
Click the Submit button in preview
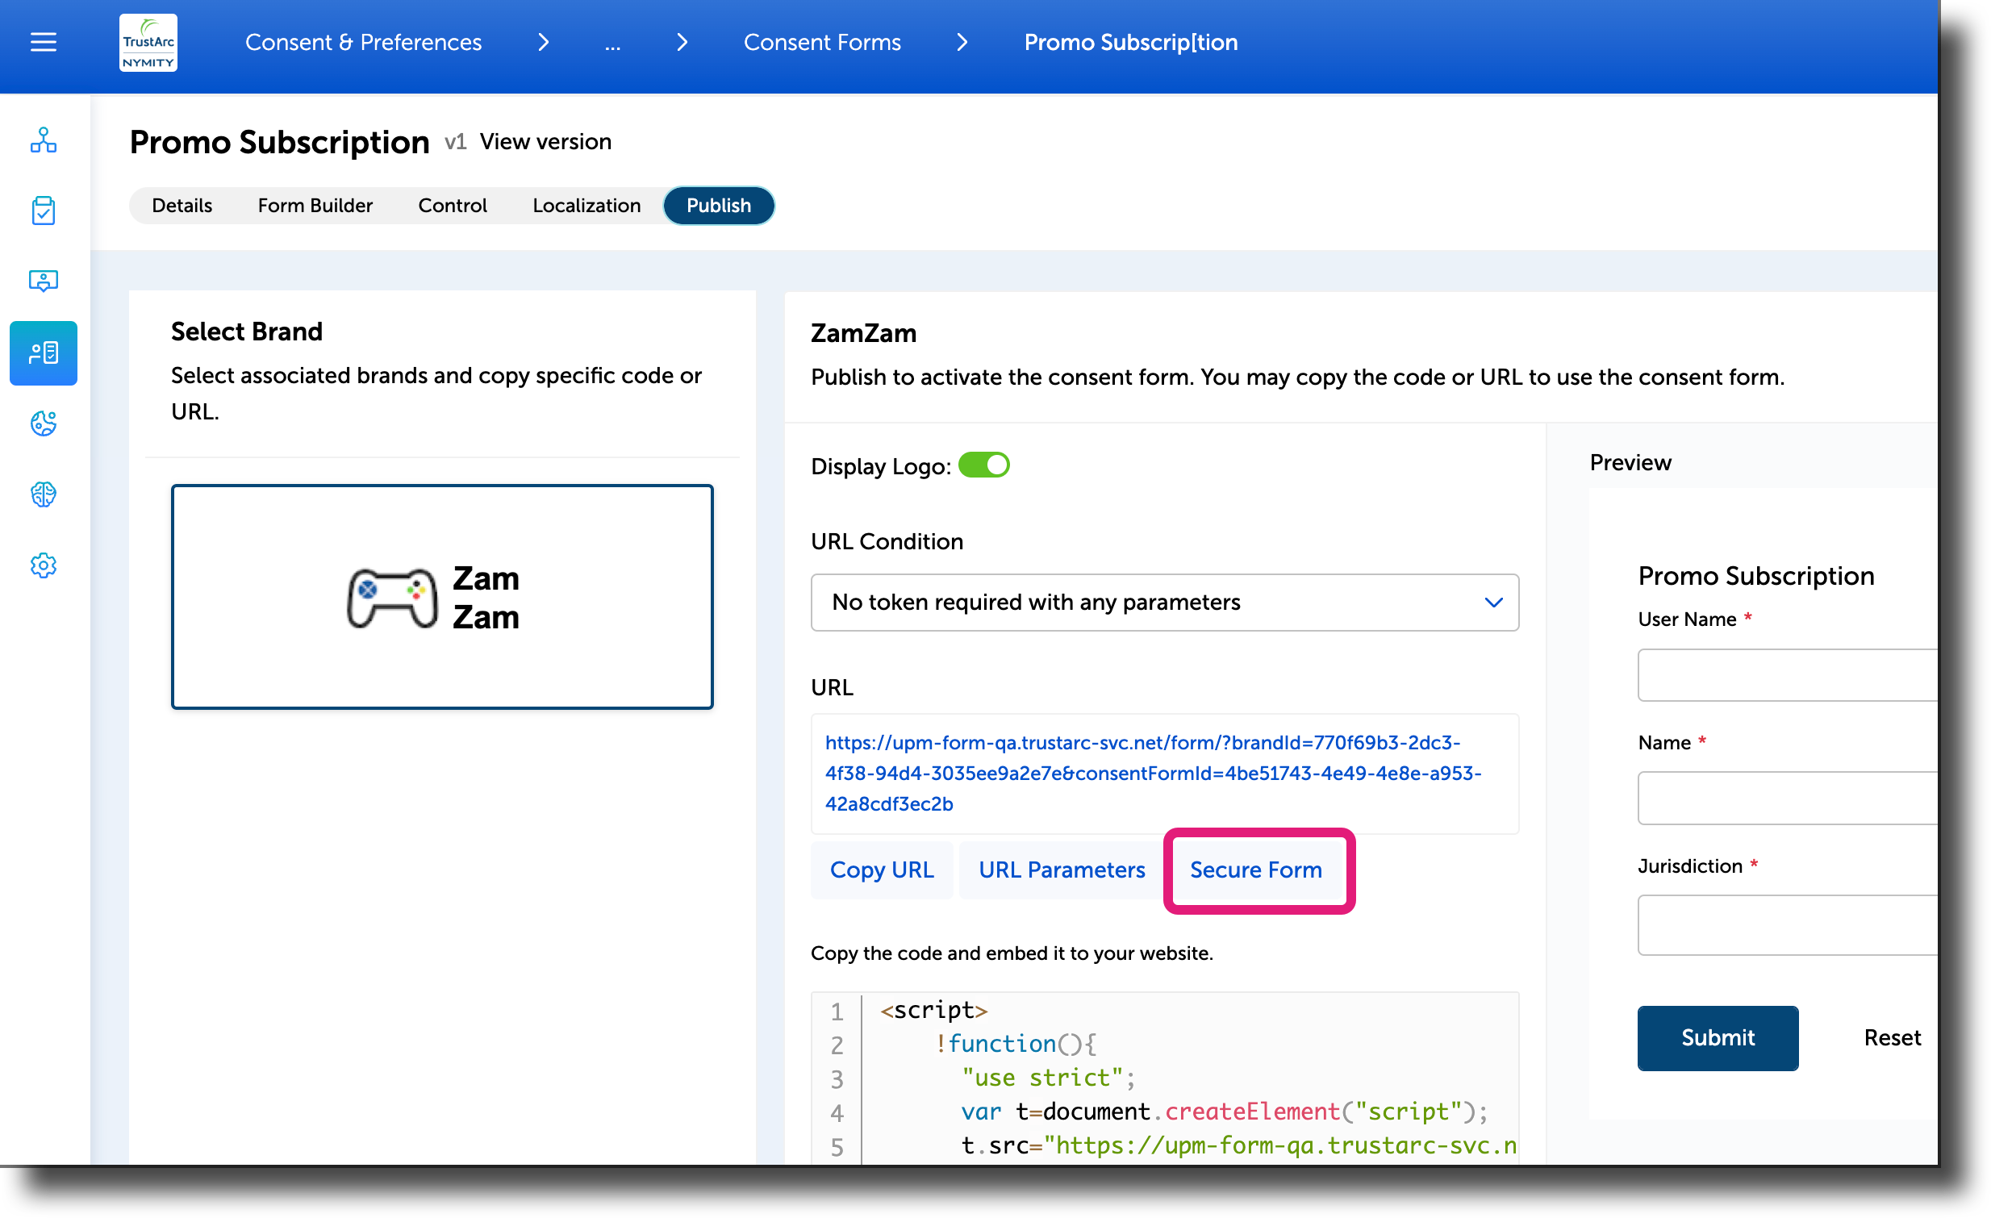tap(1718, 1038)
